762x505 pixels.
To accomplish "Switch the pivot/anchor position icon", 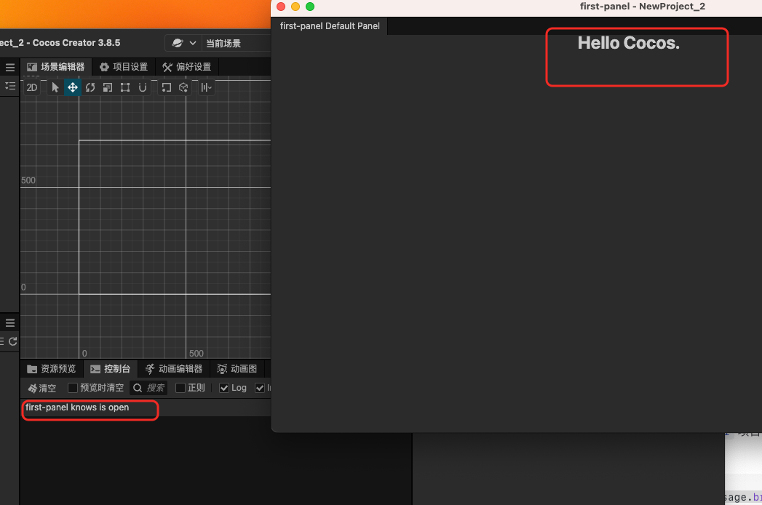I will tap(166, 87).
